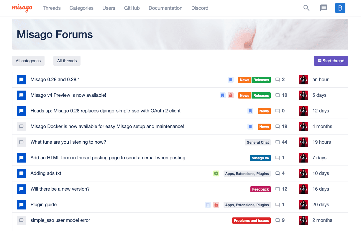Click the red lock icon on 'Misago v4 Preview'

231,95
